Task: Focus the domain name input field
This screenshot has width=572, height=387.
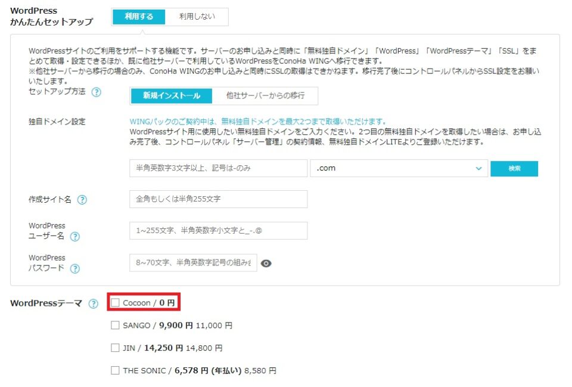Action: 219,168
